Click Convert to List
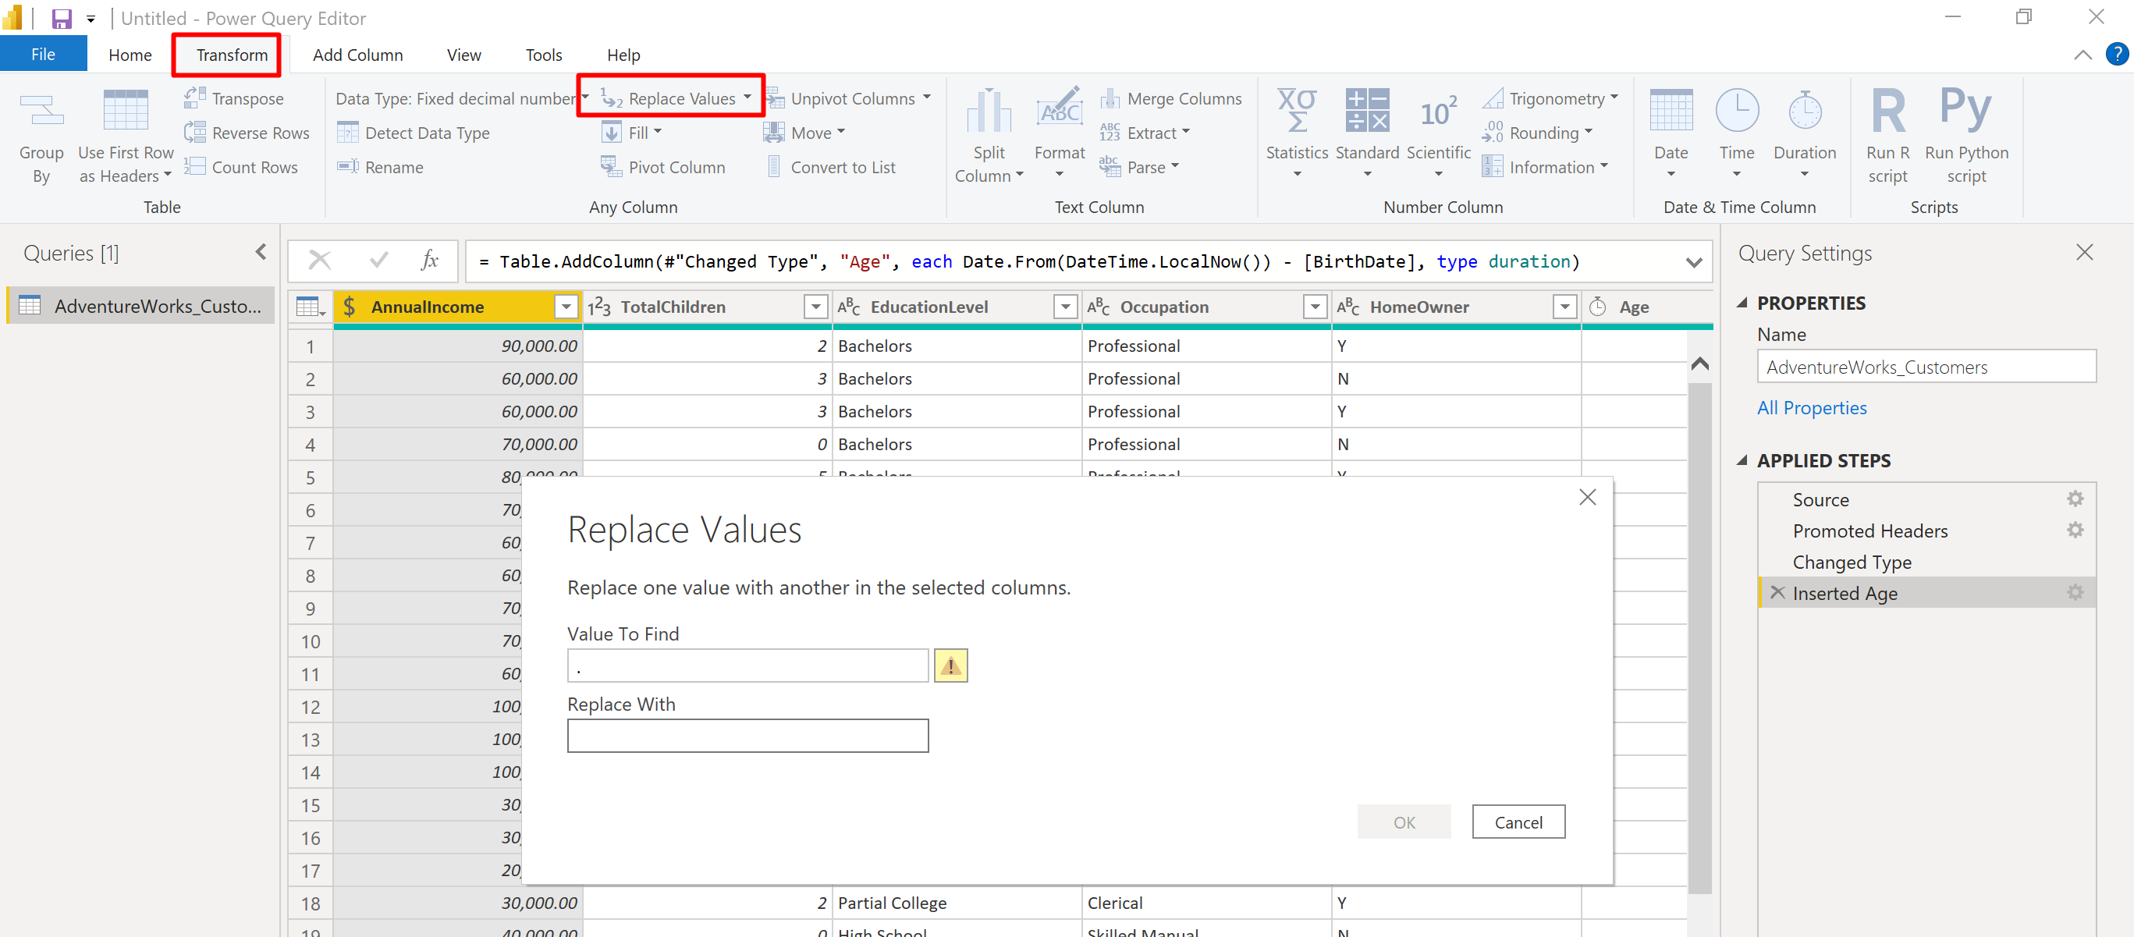The image size is (2134, 937). click(831, 166)
